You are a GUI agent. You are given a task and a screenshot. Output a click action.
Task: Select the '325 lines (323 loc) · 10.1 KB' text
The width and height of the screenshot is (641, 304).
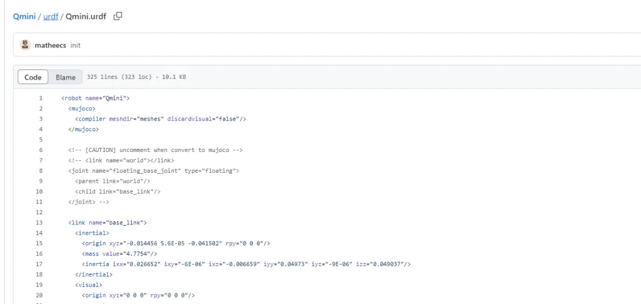click(137, 77)
